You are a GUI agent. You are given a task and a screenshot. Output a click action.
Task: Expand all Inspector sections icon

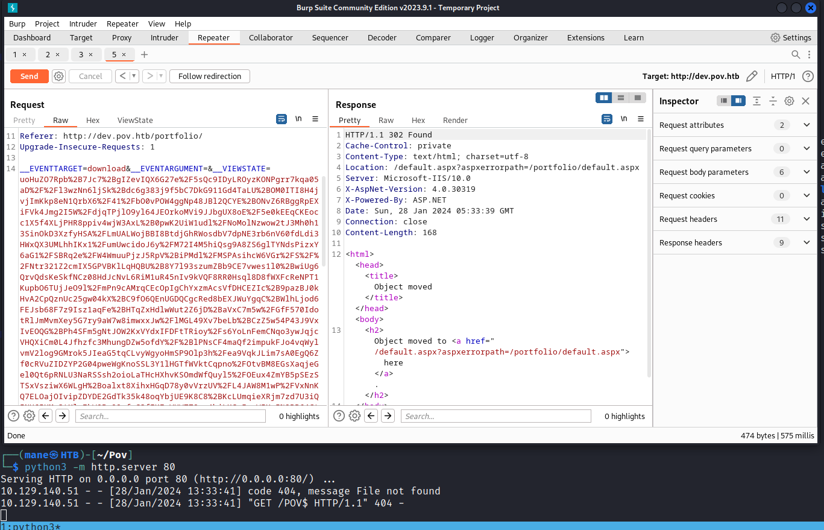[756, 101]
